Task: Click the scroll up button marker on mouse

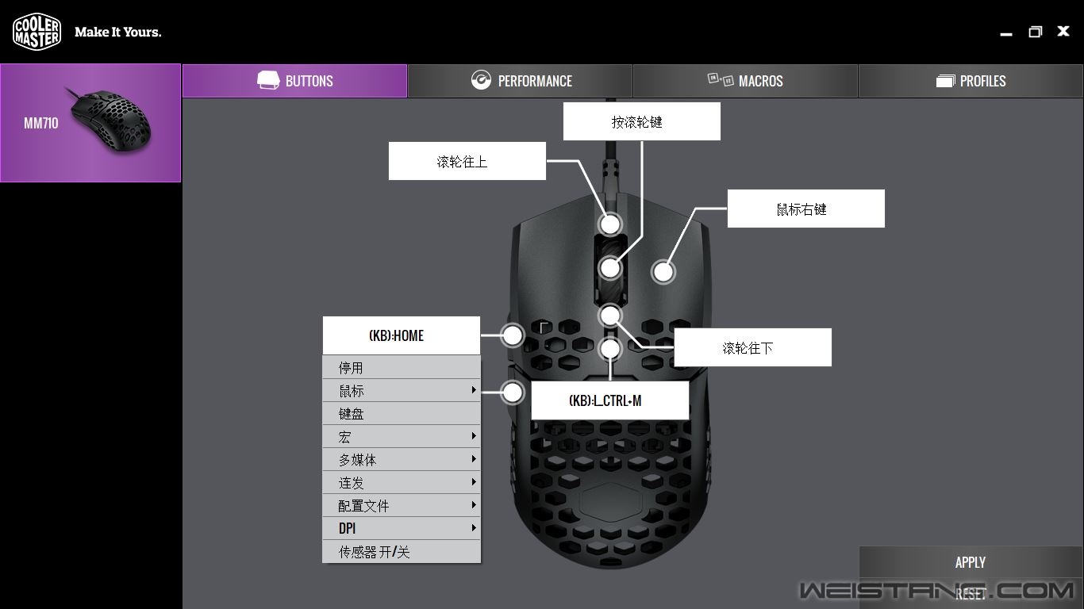Action: point(610,224)
